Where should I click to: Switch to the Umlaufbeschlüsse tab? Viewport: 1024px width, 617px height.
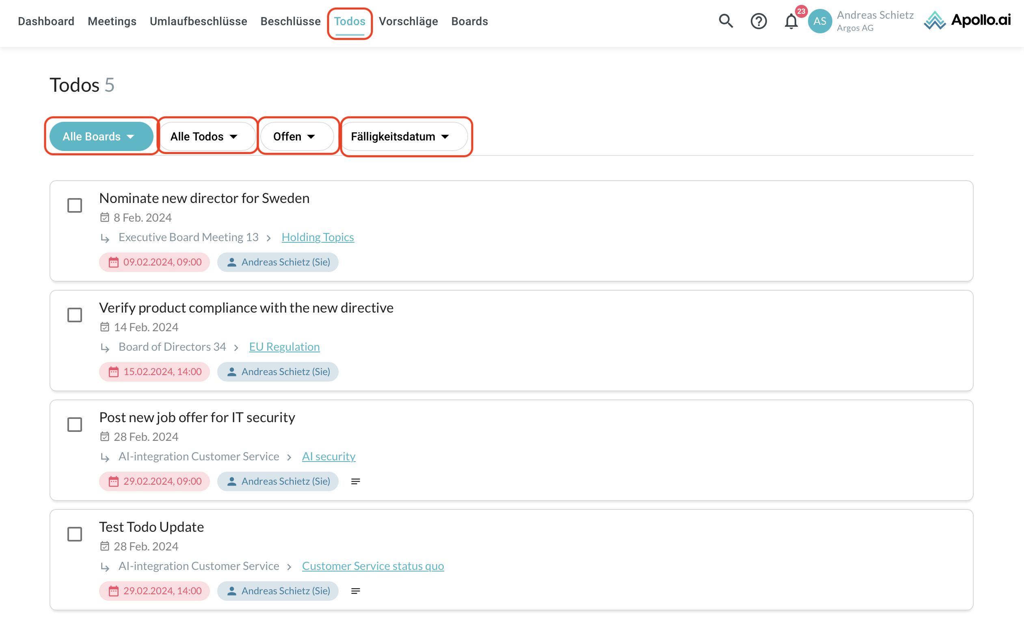(198, 21)
